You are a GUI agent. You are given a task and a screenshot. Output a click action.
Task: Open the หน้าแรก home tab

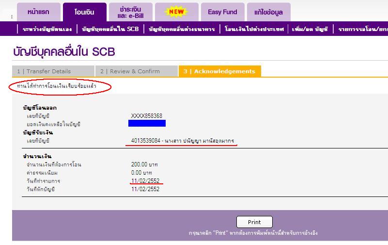[39, 12]
